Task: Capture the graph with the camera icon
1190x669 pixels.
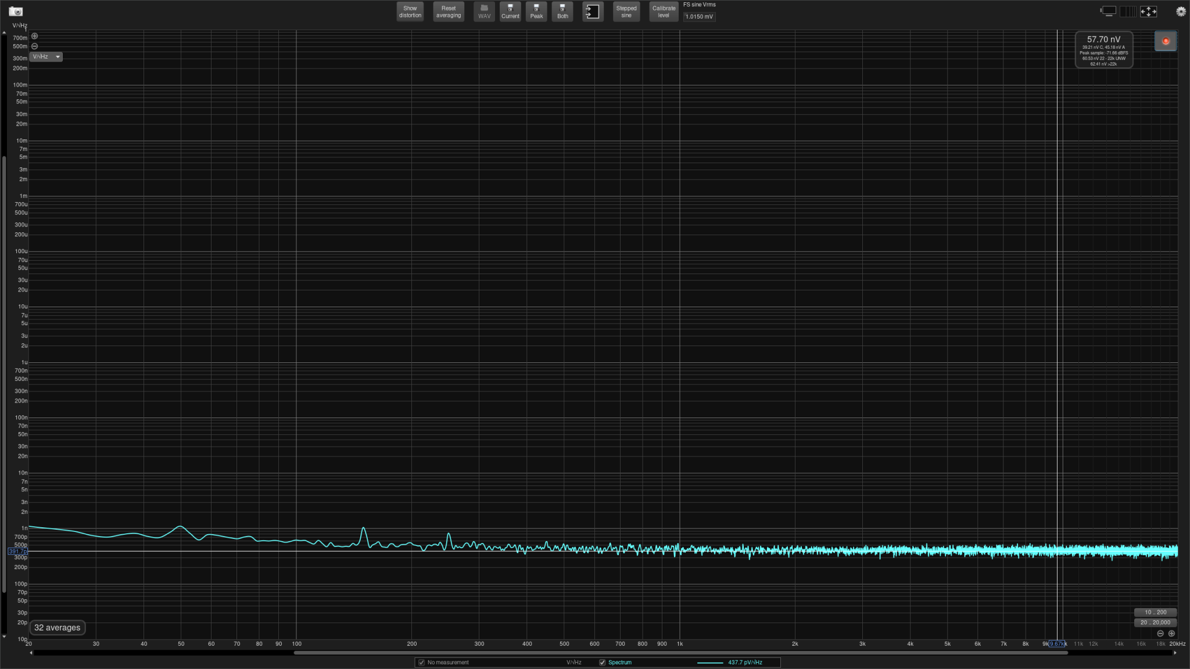Action: [16, 12]
